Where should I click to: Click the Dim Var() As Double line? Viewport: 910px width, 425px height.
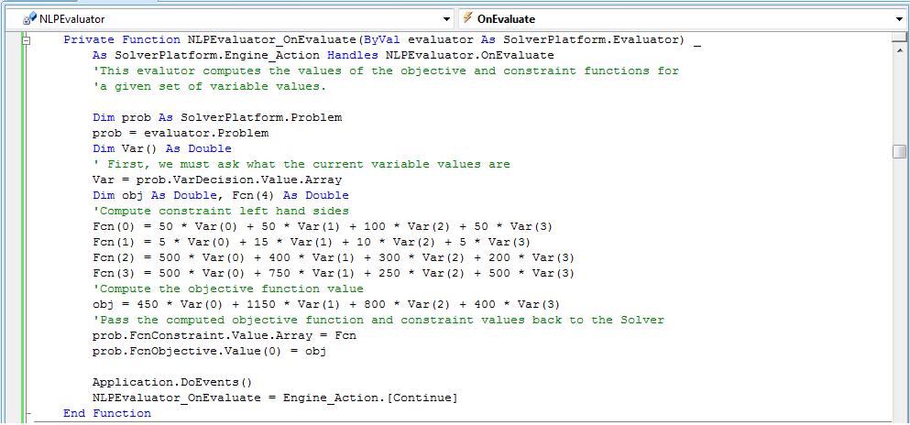point(162,148)
